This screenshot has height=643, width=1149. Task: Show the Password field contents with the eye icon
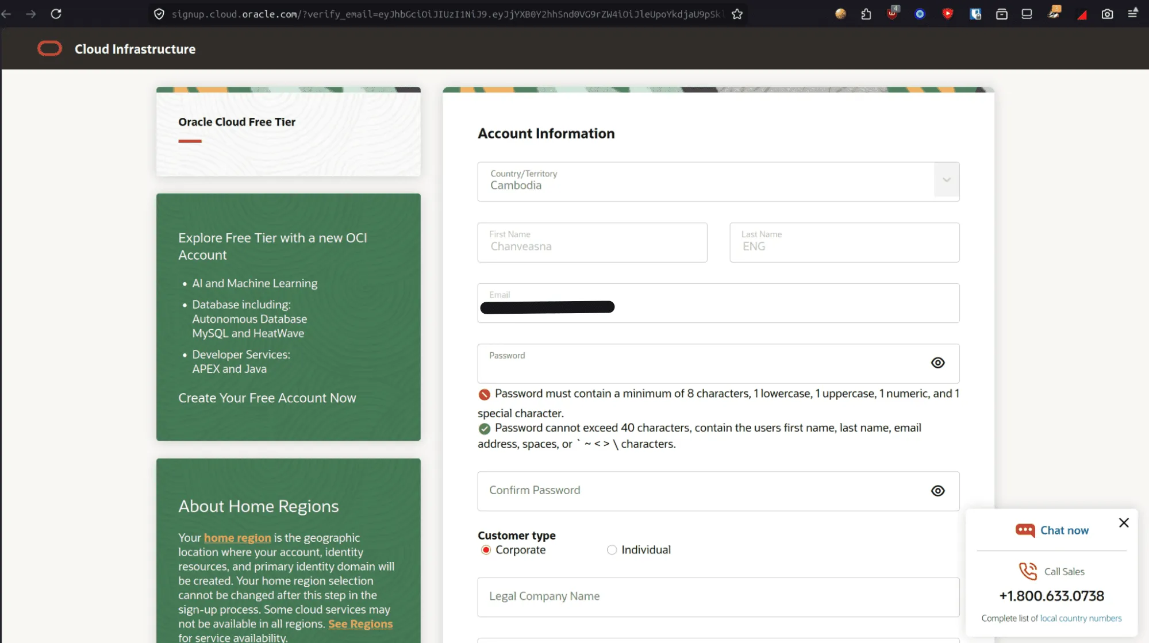(937, 363)
